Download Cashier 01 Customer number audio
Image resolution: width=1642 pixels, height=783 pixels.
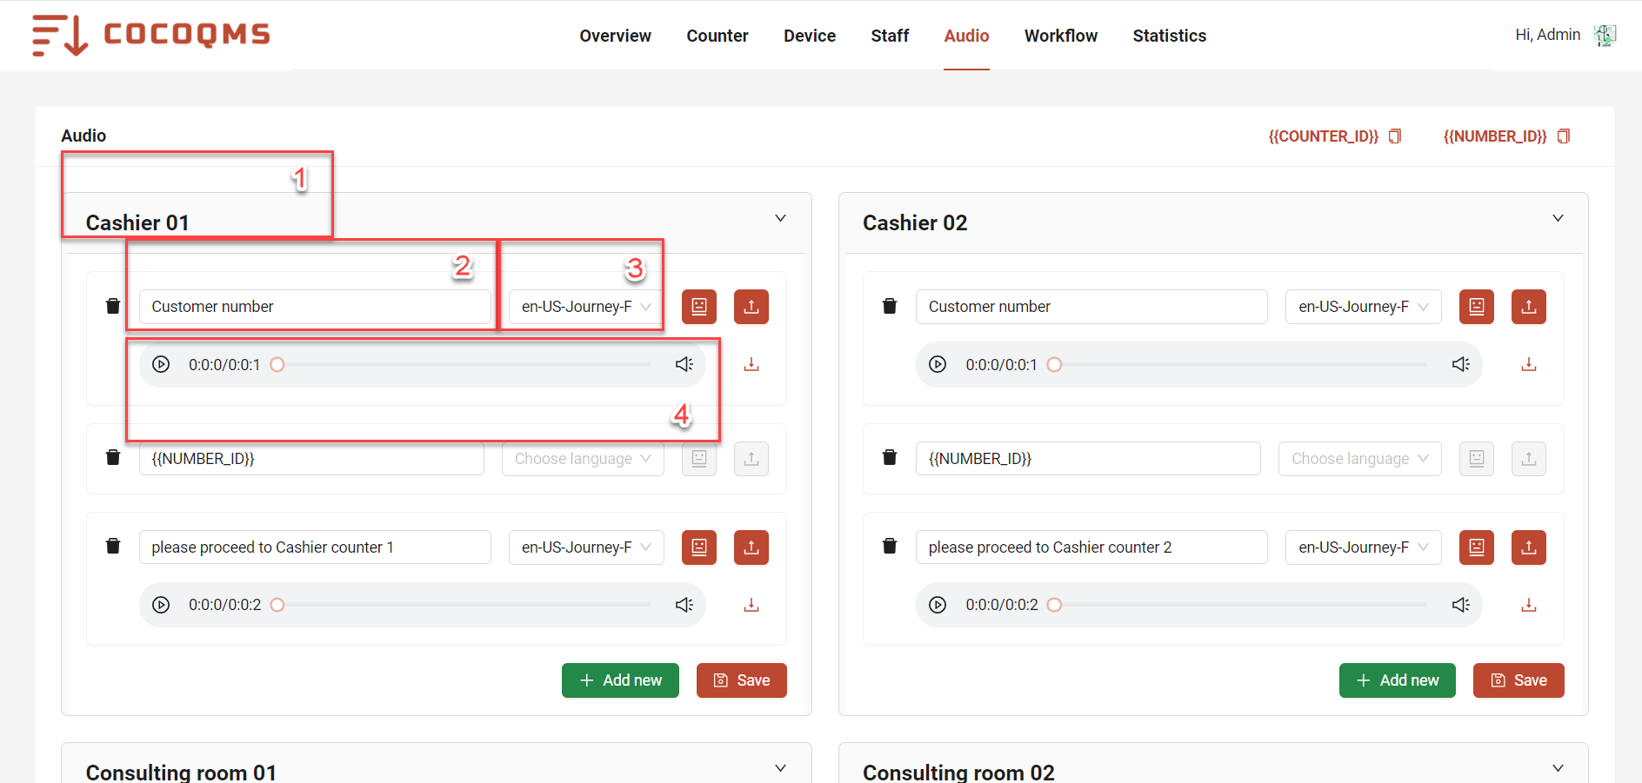[751, 365]
